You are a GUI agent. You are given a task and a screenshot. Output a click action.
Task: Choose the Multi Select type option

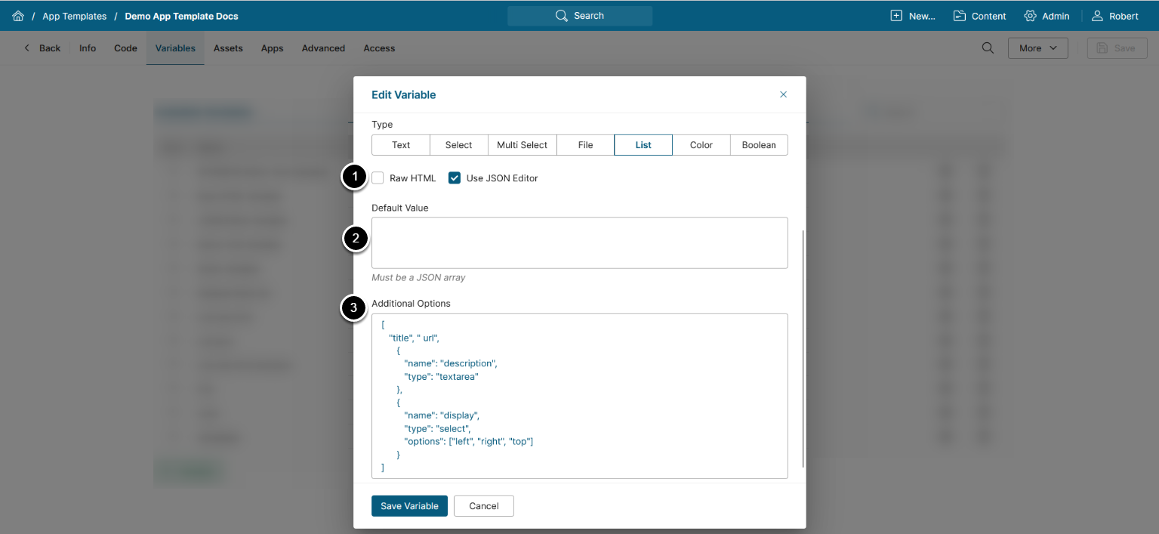pos(522,145)
